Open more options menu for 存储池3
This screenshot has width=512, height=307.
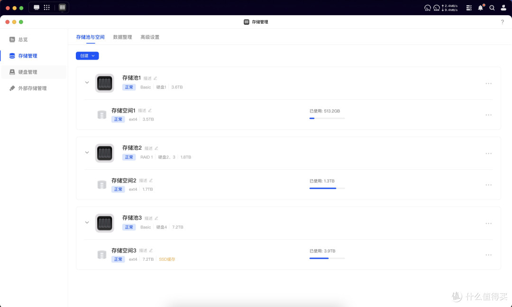coord(488,224)
